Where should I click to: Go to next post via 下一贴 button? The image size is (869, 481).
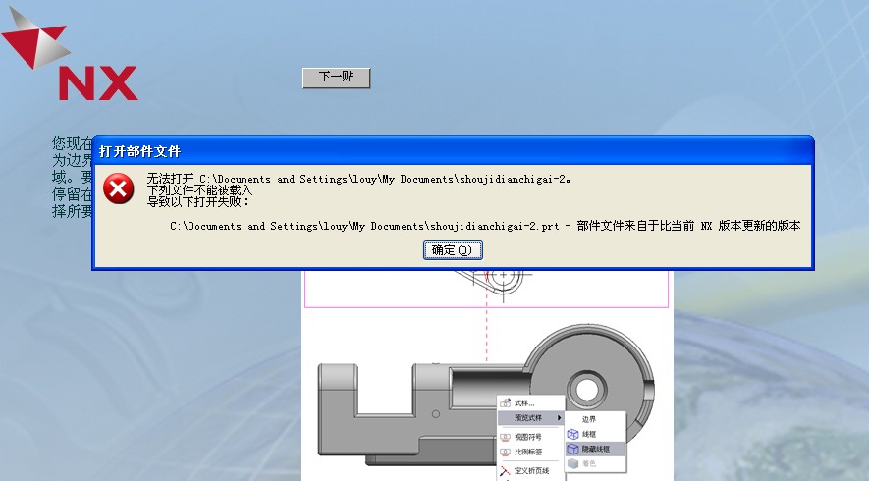(x=337, y=77)
